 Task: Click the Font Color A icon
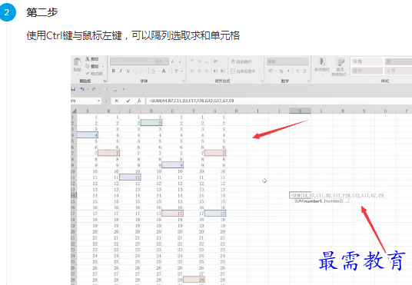pyautogui.click(x=164, y=71)
